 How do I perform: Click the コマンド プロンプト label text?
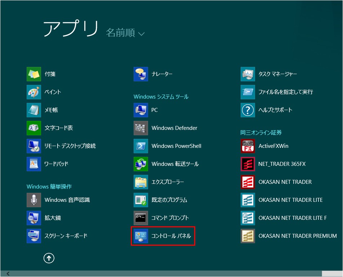(170, 218)
